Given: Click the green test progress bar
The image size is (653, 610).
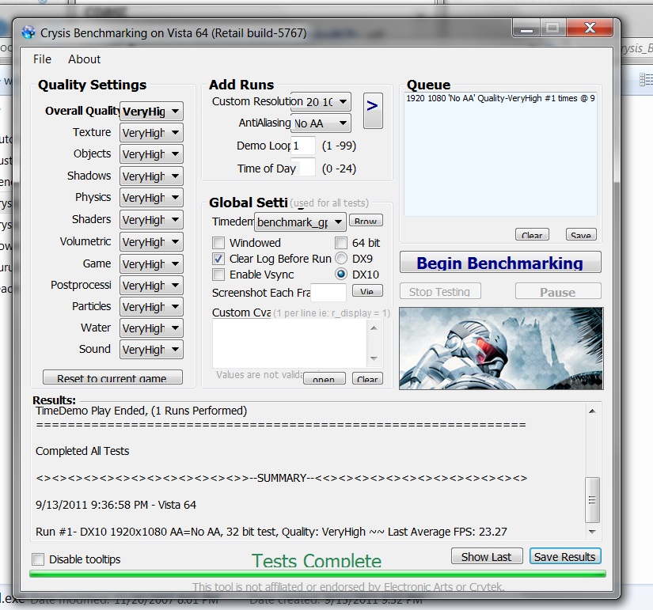Looking at the screenshot, I should point(317,574).
